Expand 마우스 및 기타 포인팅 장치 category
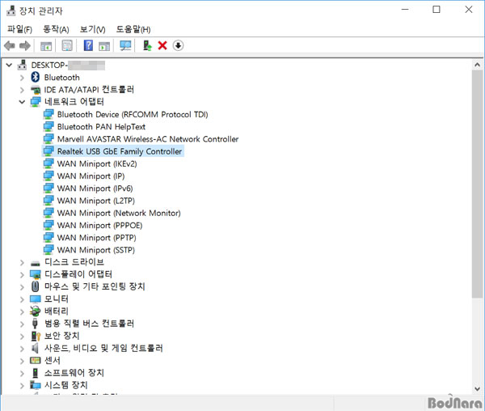Viewport: 485px width, 411px height. pyautogui.click(x=22, y=287)
